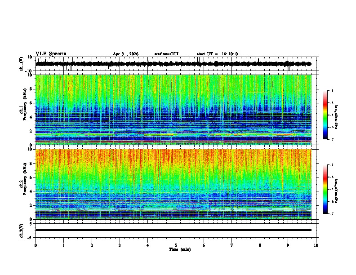The width and height of the screenshot is (356, 275).
Task: Select the 2 kHz tick on ch.1 frequency axis
Action: click(31, 131)
